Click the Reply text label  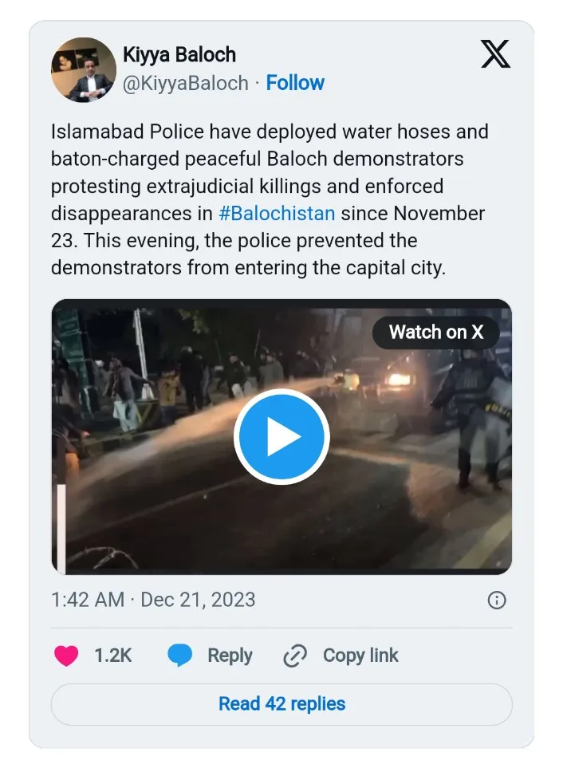230,656
